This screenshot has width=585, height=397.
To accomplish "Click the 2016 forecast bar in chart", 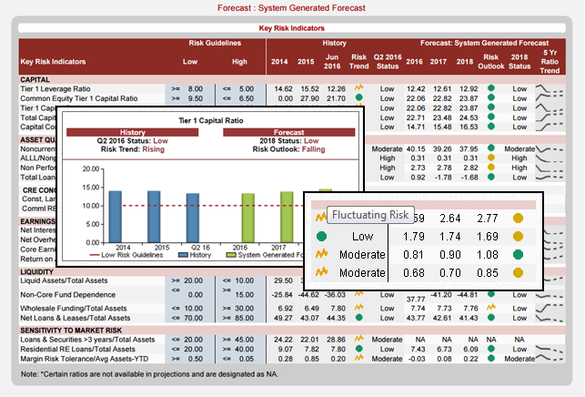I will pyautogui.click(x=248, y=219).
